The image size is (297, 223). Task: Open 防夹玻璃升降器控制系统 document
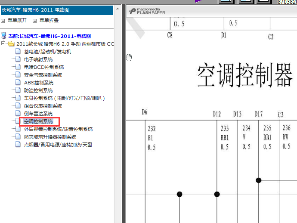coord(50,137)
